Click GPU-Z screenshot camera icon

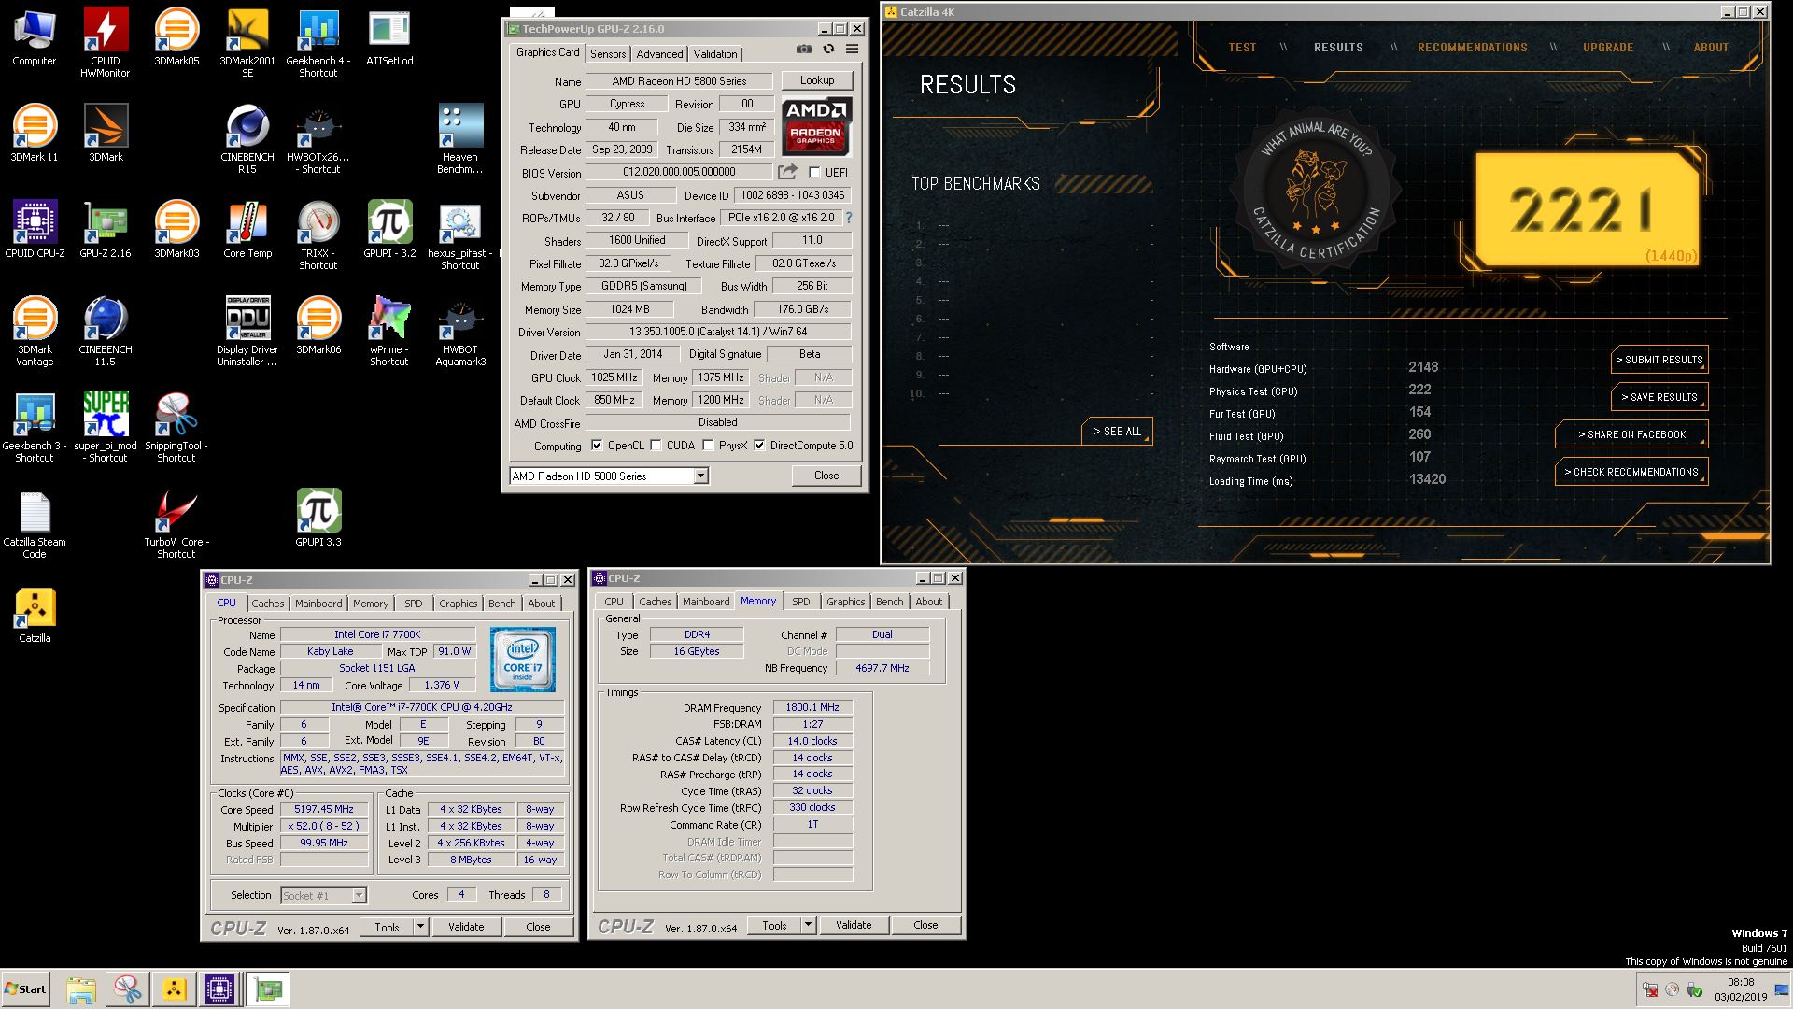(804, 50)
